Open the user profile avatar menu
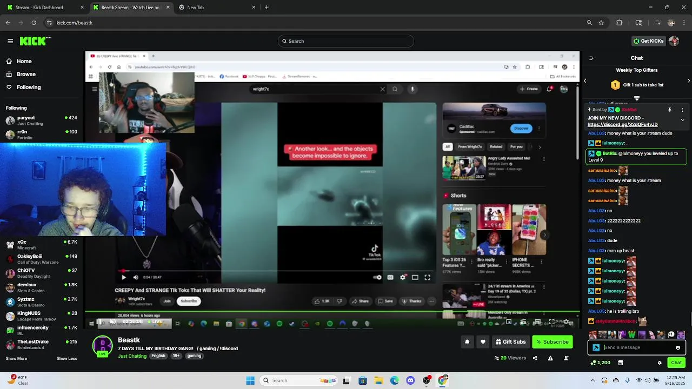The width and height of the screenshot is (692, 389). (674, 41)
